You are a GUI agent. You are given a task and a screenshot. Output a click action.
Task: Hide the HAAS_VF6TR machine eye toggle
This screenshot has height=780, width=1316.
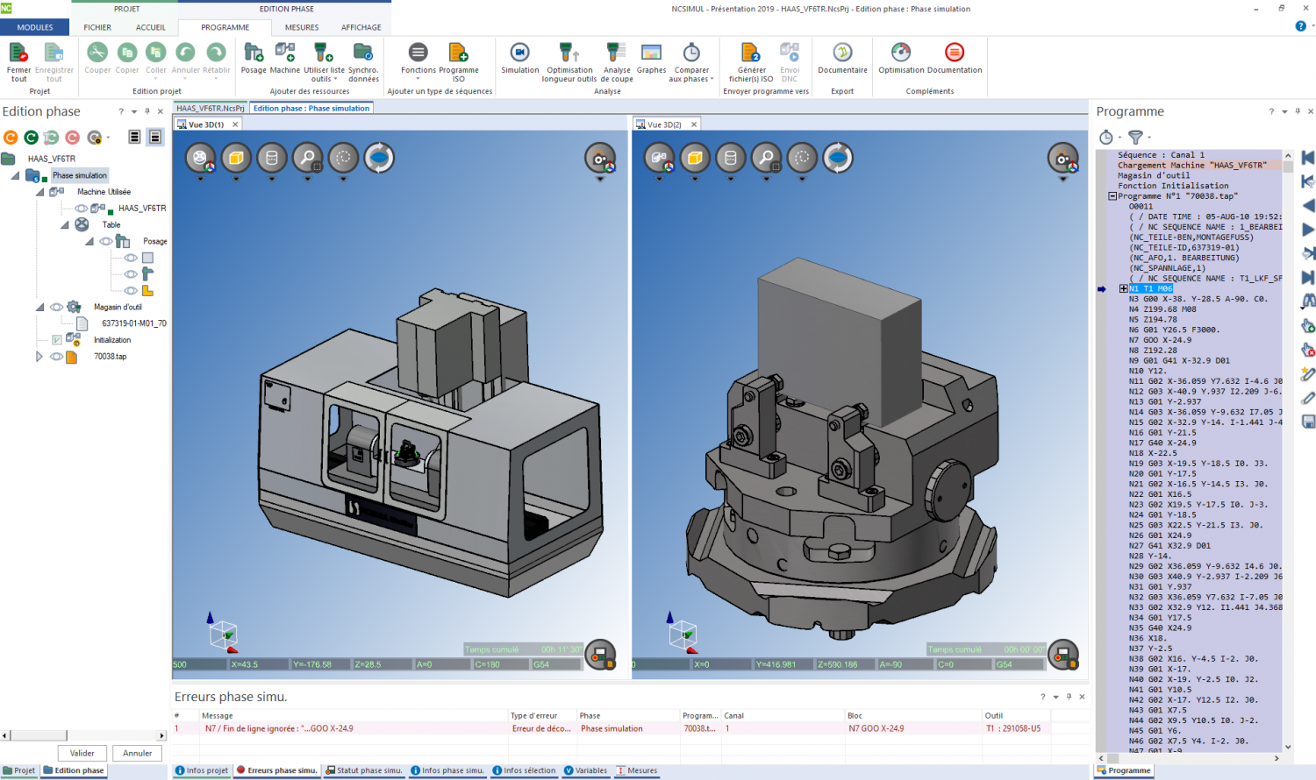point(81,209)
